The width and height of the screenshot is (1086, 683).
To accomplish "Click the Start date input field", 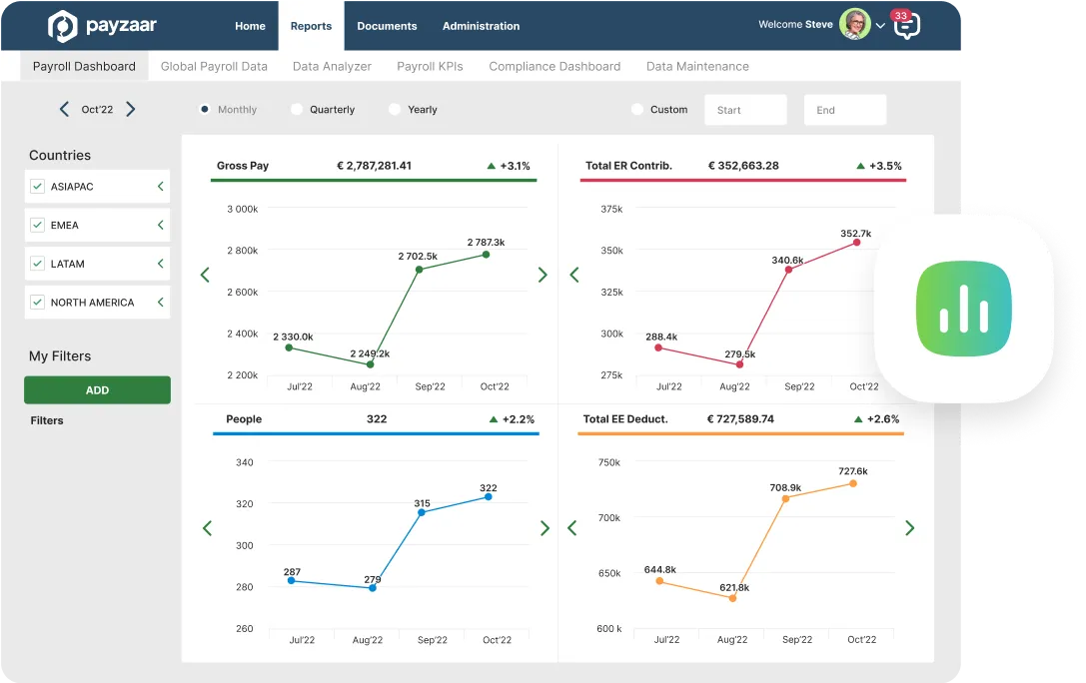I will [x=745, y=110].
